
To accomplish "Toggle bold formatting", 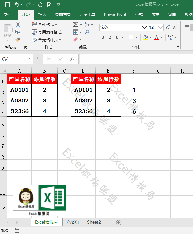I will coord(103,37).
